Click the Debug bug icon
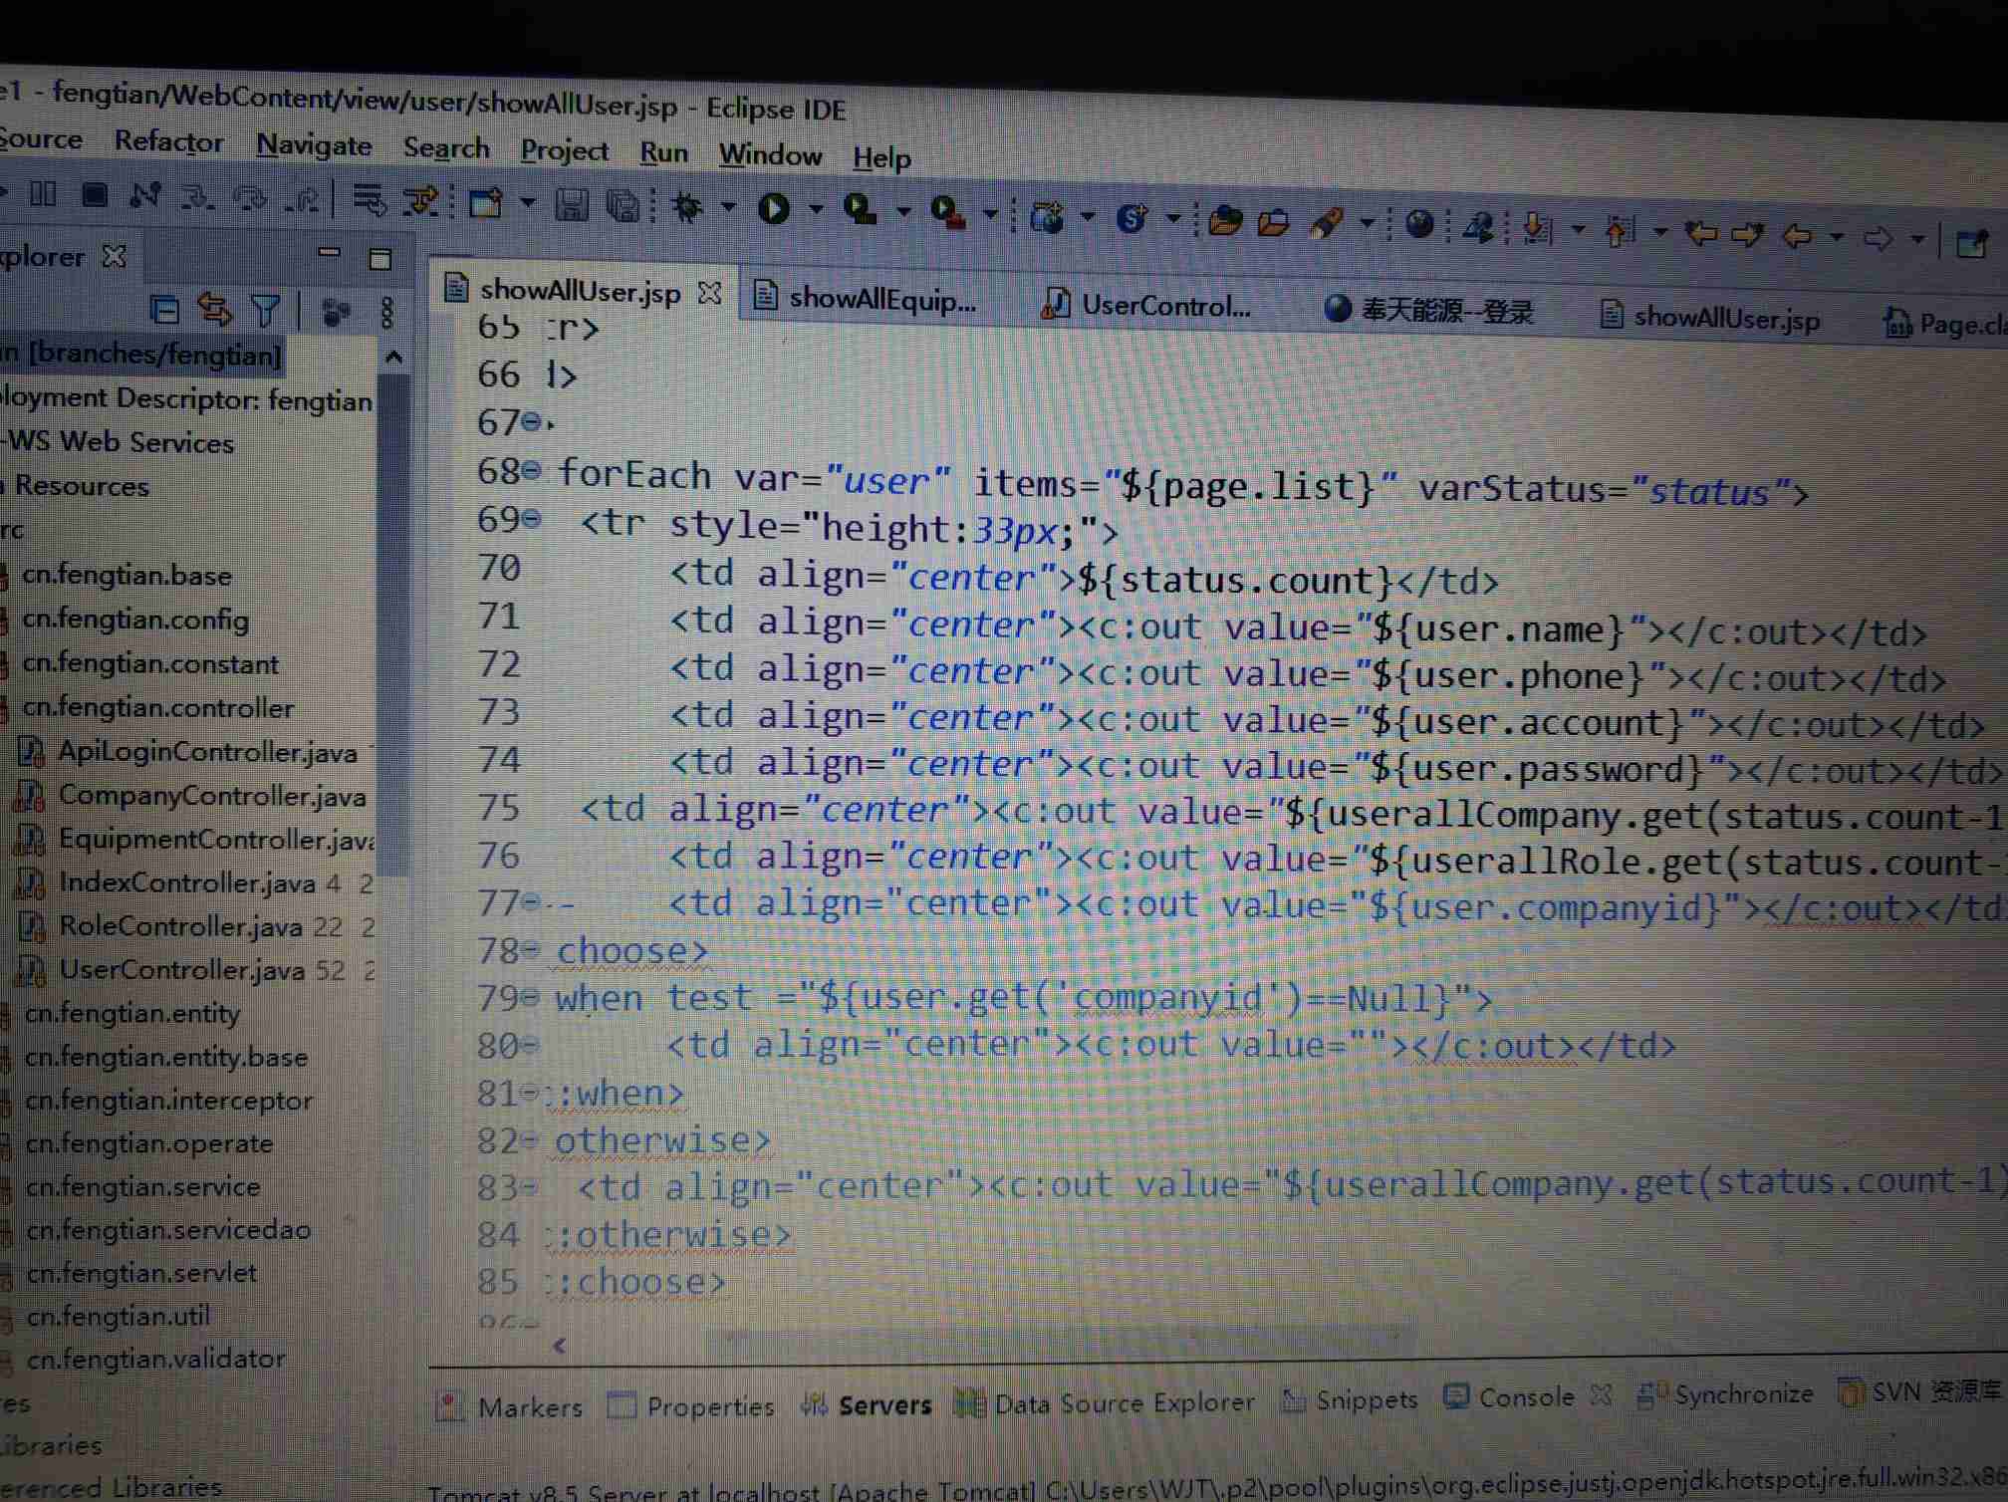The image size is (2008, 1502). [x=687, y=207]
